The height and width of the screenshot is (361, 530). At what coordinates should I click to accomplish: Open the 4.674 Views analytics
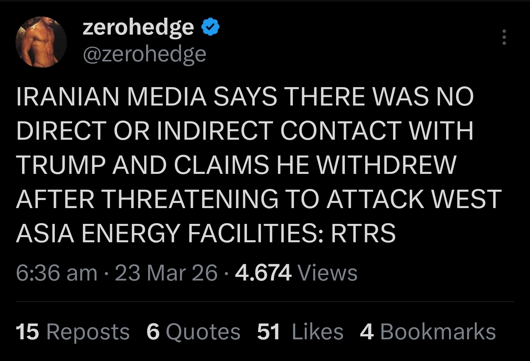click(296, 273)
